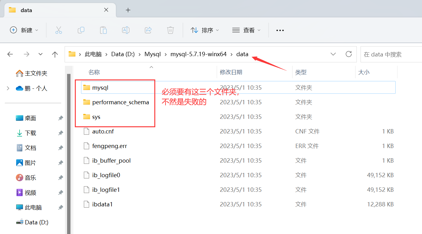
Task: Select the ibdata1 file icon
Action: [x=86, y=205]
